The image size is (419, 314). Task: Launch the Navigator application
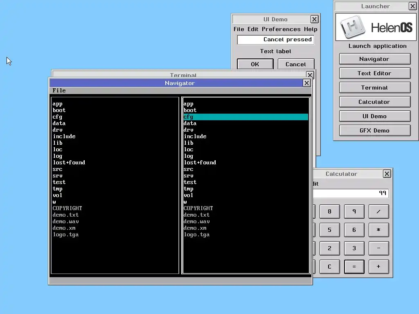coord(375,59)
